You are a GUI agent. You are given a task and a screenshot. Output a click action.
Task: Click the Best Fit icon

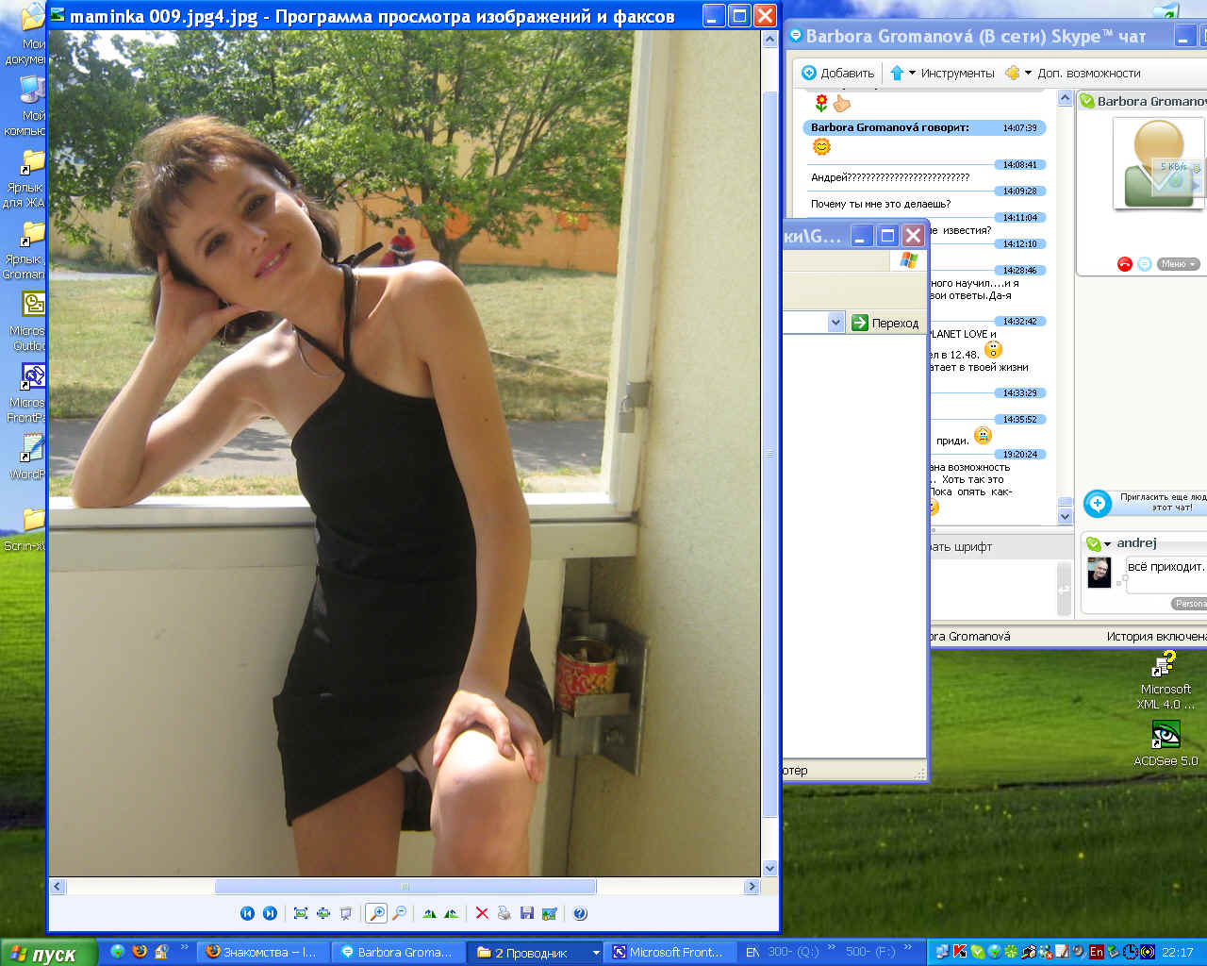tap(301, 913)
